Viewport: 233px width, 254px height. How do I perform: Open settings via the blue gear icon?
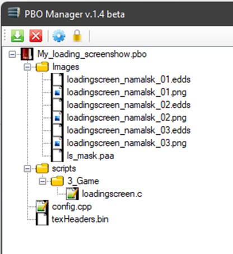tap(59, 36)
